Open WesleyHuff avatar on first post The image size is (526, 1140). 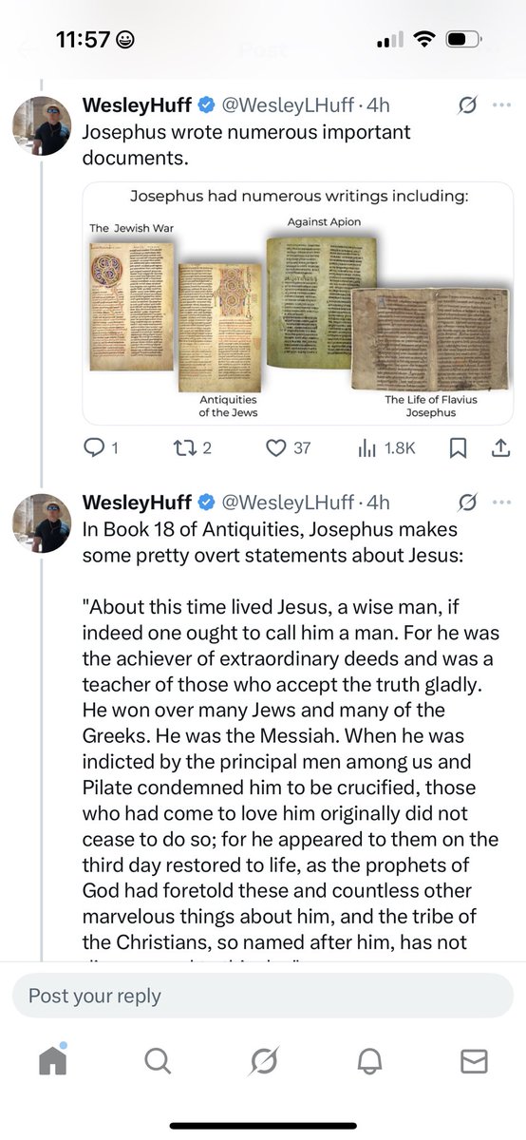(42, 125)
